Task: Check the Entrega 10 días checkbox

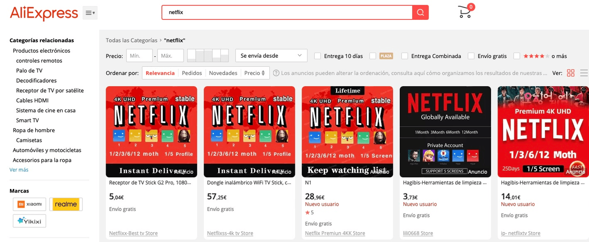Action: pyautogui.click(x=318, y=56)
